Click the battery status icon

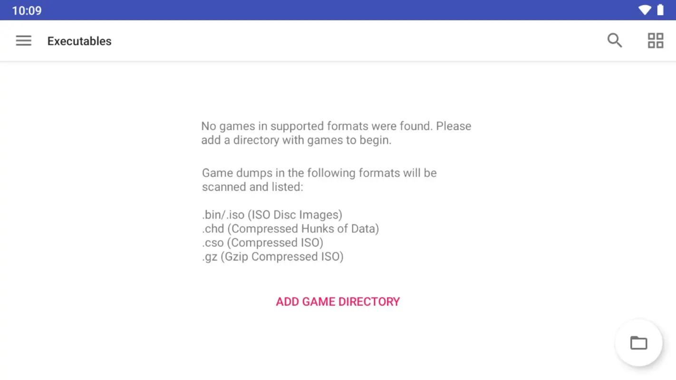660,10
